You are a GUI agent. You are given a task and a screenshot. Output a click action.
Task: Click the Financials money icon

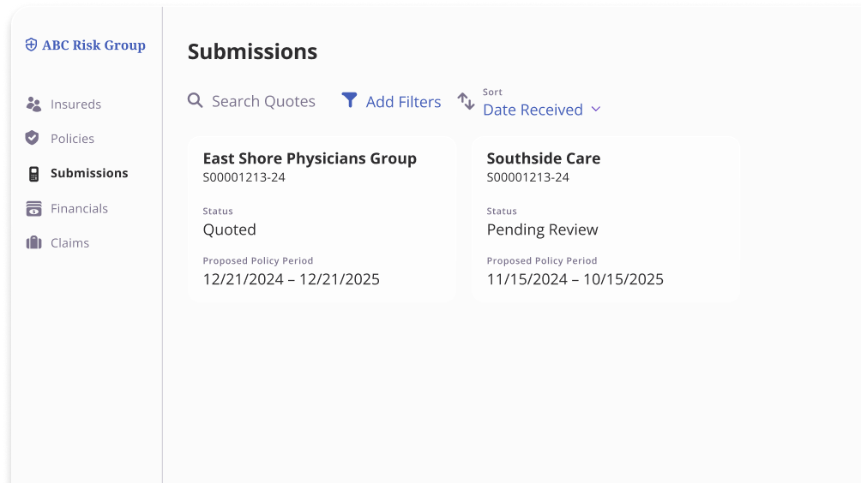point(33,208)
